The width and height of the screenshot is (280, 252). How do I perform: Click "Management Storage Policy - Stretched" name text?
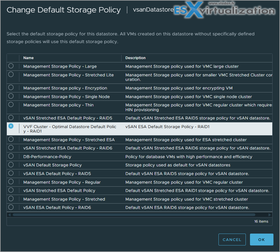point(64,199)
